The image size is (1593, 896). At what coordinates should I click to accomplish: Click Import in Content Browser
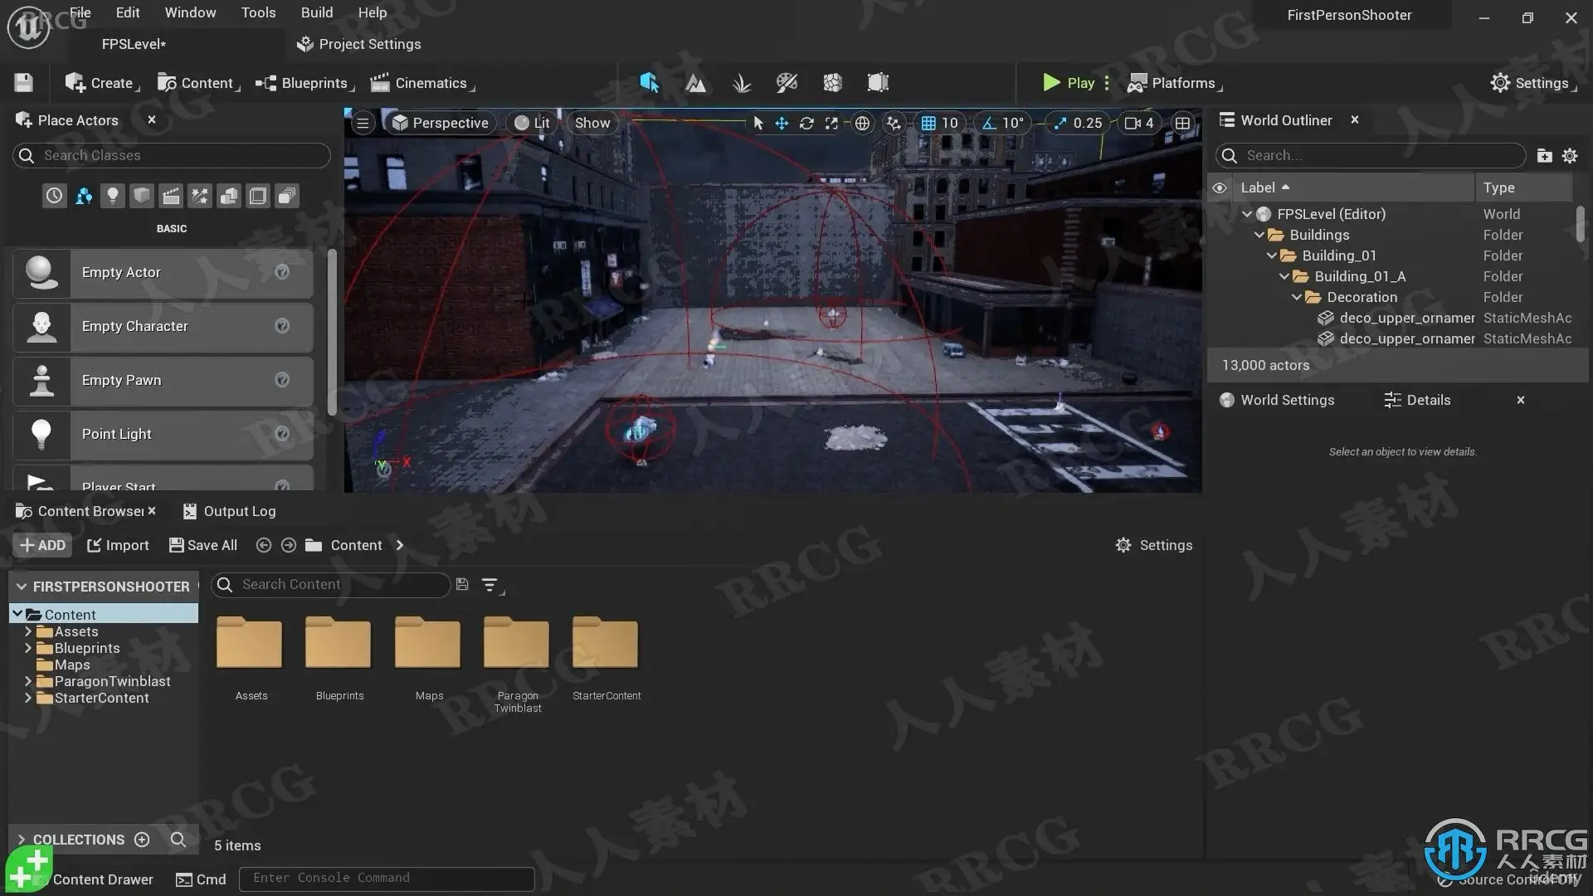point(118,545)
